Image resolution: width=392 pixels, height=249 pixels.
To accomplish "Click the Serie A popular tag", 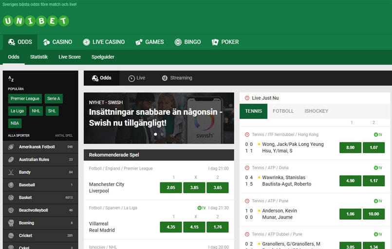I will pyautogui.click(x=54, y=99).
